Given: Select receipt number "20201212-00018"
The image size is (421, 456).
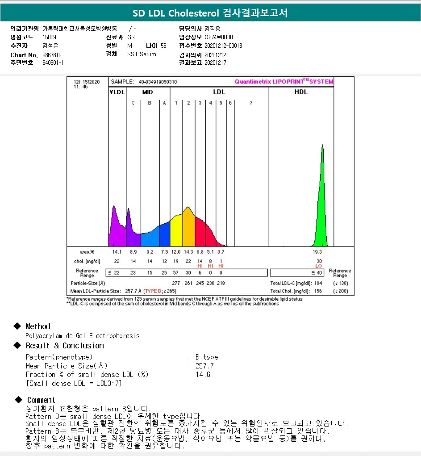Looking at the screenshot, I should click(x=223, y=46).
